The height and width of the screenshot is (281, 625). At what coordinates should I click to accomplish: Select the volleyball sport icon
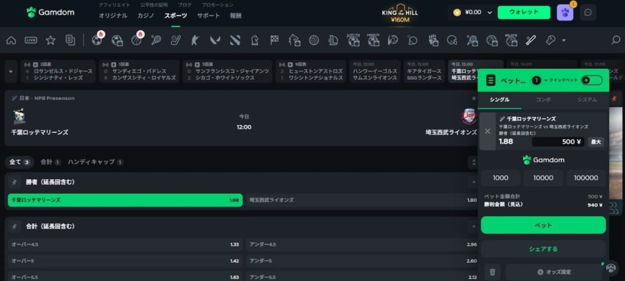pyautogui.click(x=314, y=40)
